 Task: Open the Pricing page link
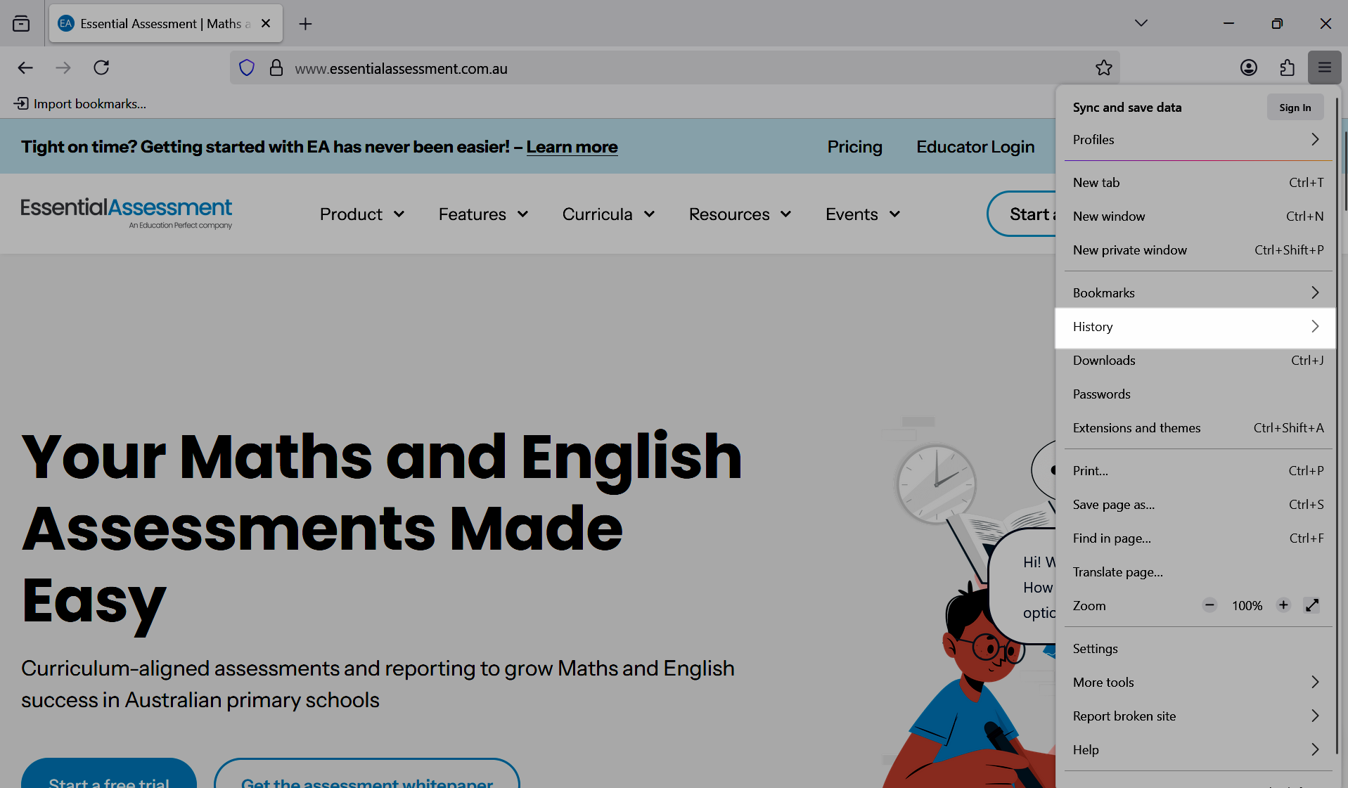(x=854, y=147)
